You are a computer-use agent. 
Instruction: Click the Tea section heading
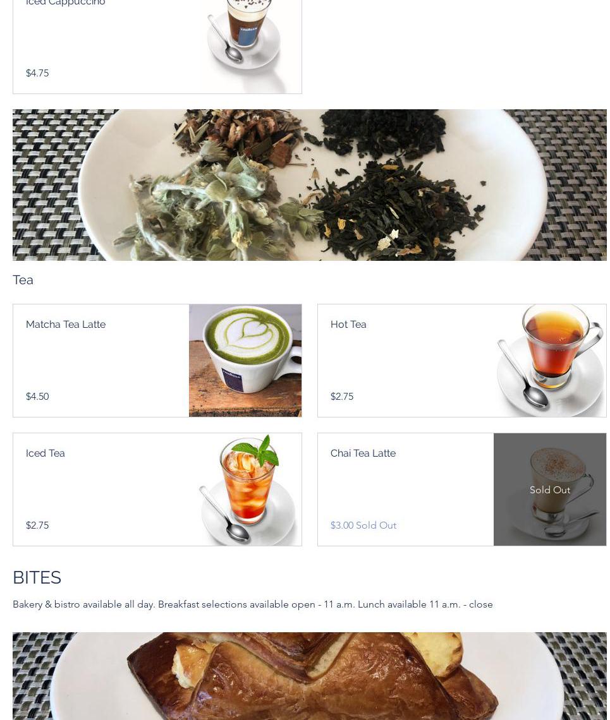[23, 280]
